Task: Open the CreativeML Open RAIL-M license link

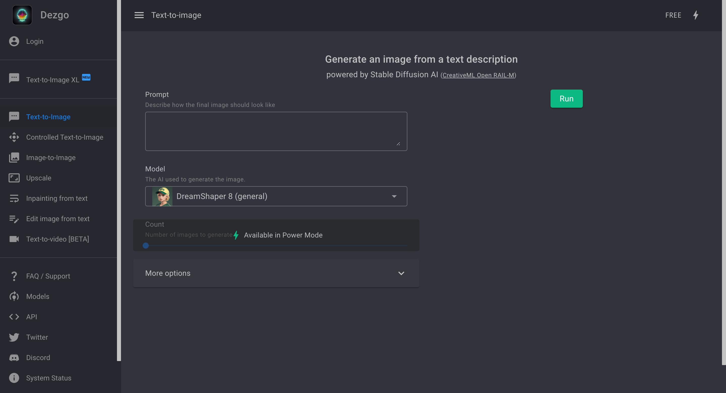Action: [478, 75]
